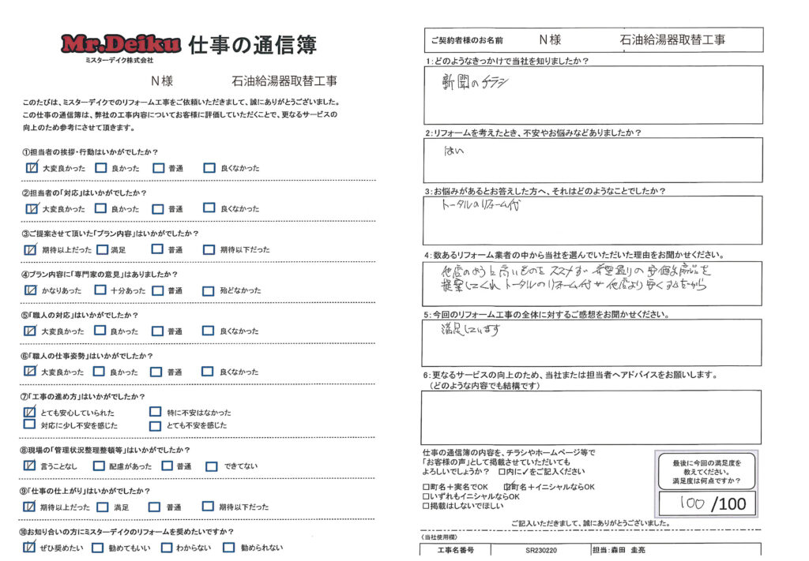The width and height of the screenshot is (809, 561).
Task: Click the empty advice box for question 6
Action: pyautogui.click(x=593, y=417)
